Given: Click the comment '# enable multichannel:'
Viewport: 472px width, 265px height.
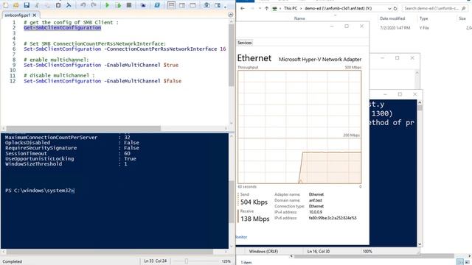Looking at the screenshot, I should click(56, 60).
